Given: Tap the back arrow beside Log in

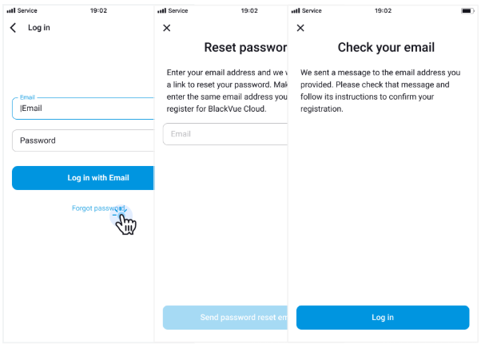Looking at the screenshot, I should coord(14,28).
